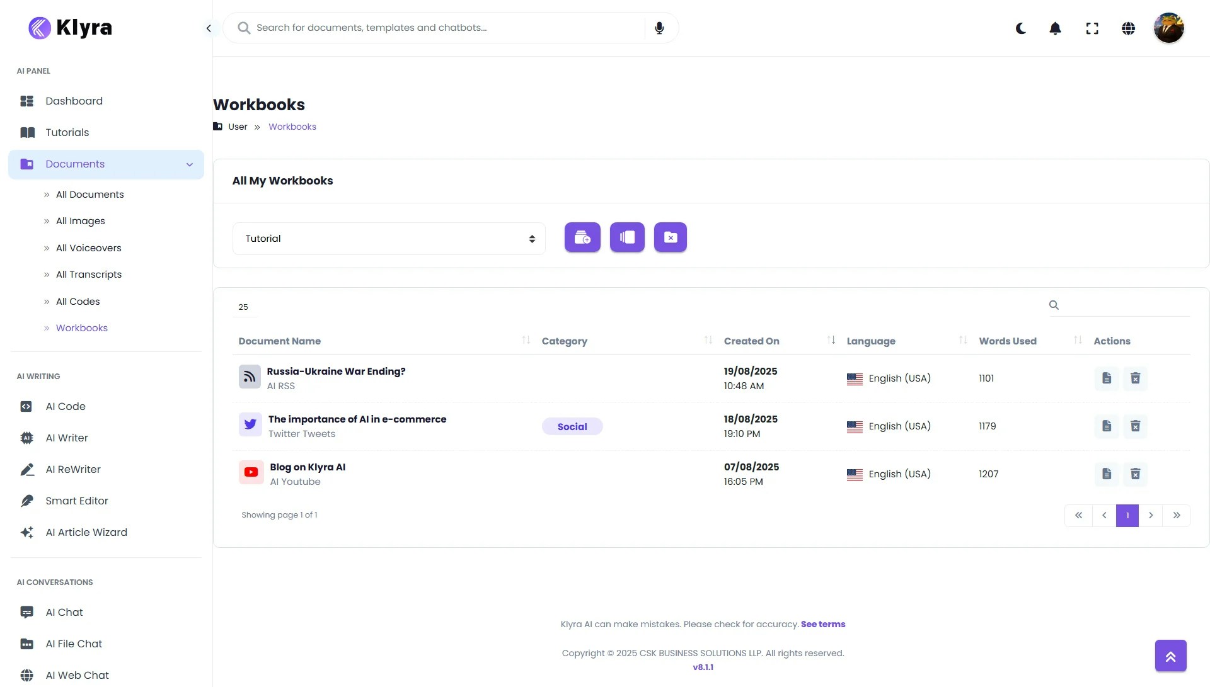
Task: Switch to All Voiceovers in the sidebar
Action: point(88,248)
